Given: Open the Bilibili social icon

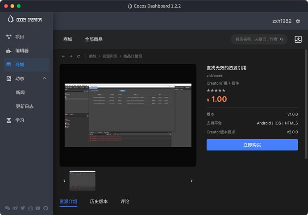Looking at the screenshot, I should [30, 208].
